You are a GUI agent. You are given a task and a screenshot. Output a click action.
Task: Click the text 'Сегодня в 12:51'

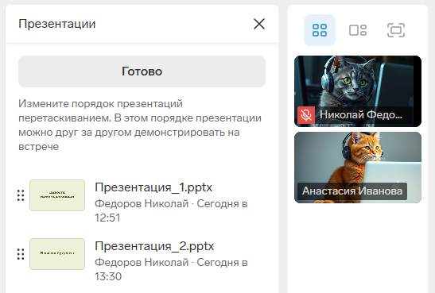pos(171,210)
